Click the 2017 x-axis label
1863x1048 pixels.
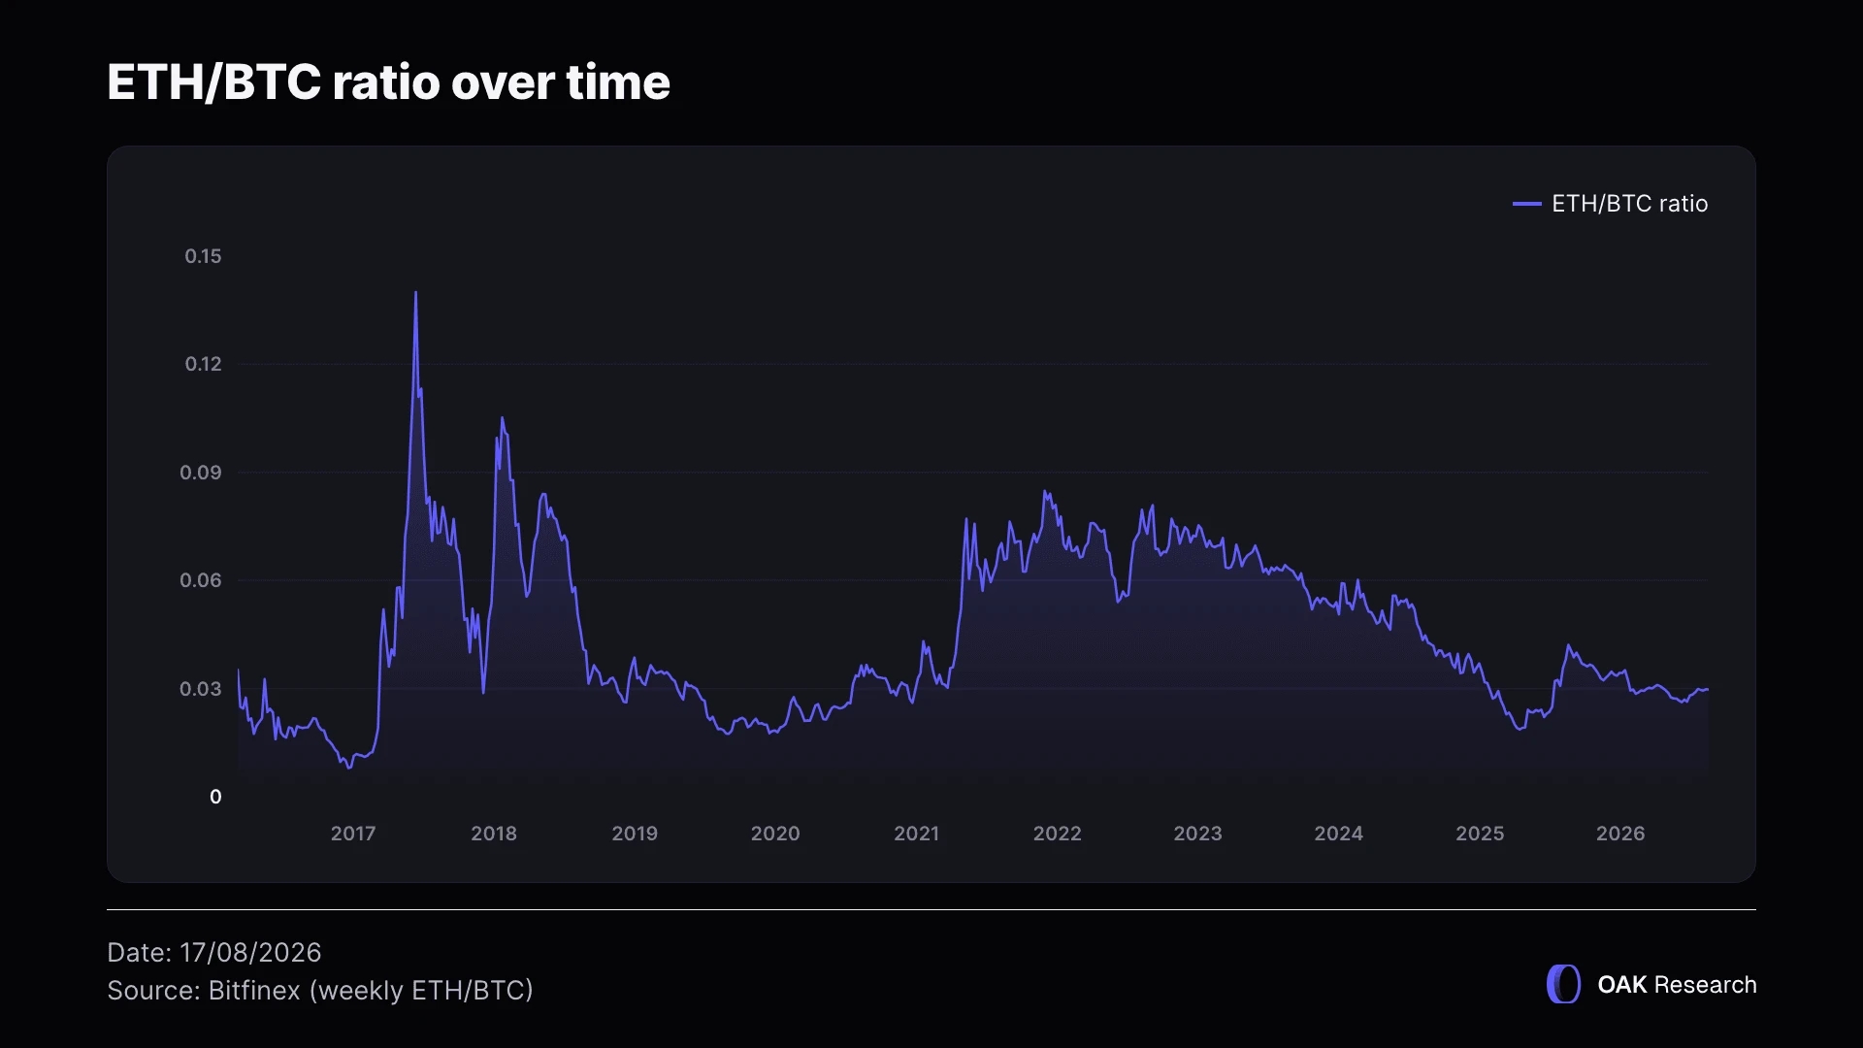(x=353, y=834)
